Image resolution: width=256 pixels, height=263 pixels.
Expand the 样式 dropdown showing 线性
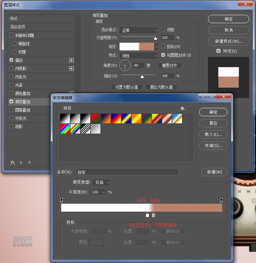[139, 56]
